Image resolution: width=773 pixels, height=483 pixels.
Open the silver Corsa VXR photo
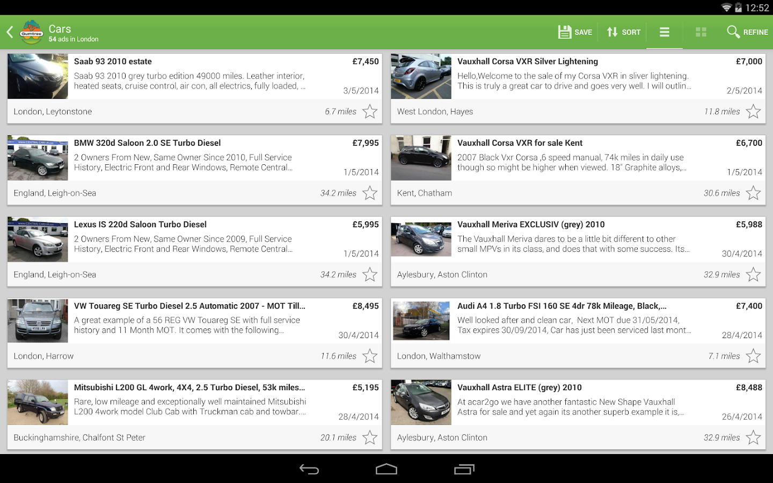pos(421,76)
